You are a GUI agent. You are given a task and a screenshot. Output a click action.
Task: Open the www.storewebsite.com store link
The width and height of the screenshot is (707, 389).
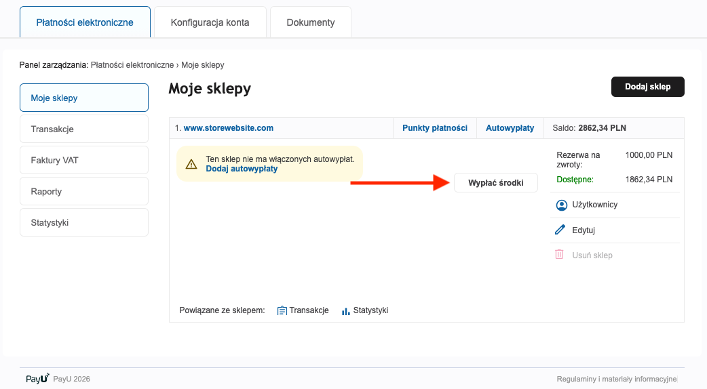(x=229, y=127)
